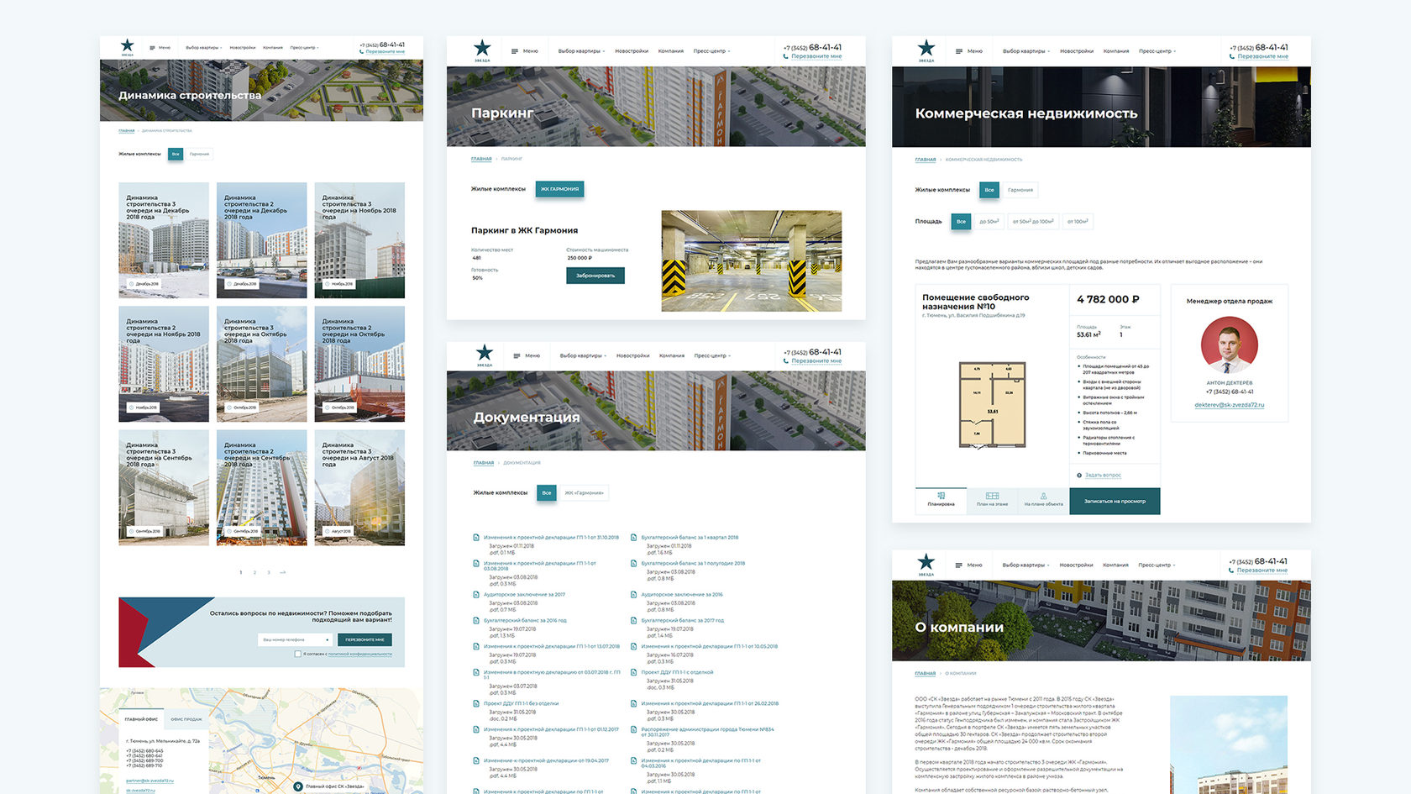Open Новостройки in Коммерческая недвижимость page menu
This screenshot has height=794, width=1411.
point(1077,51)
